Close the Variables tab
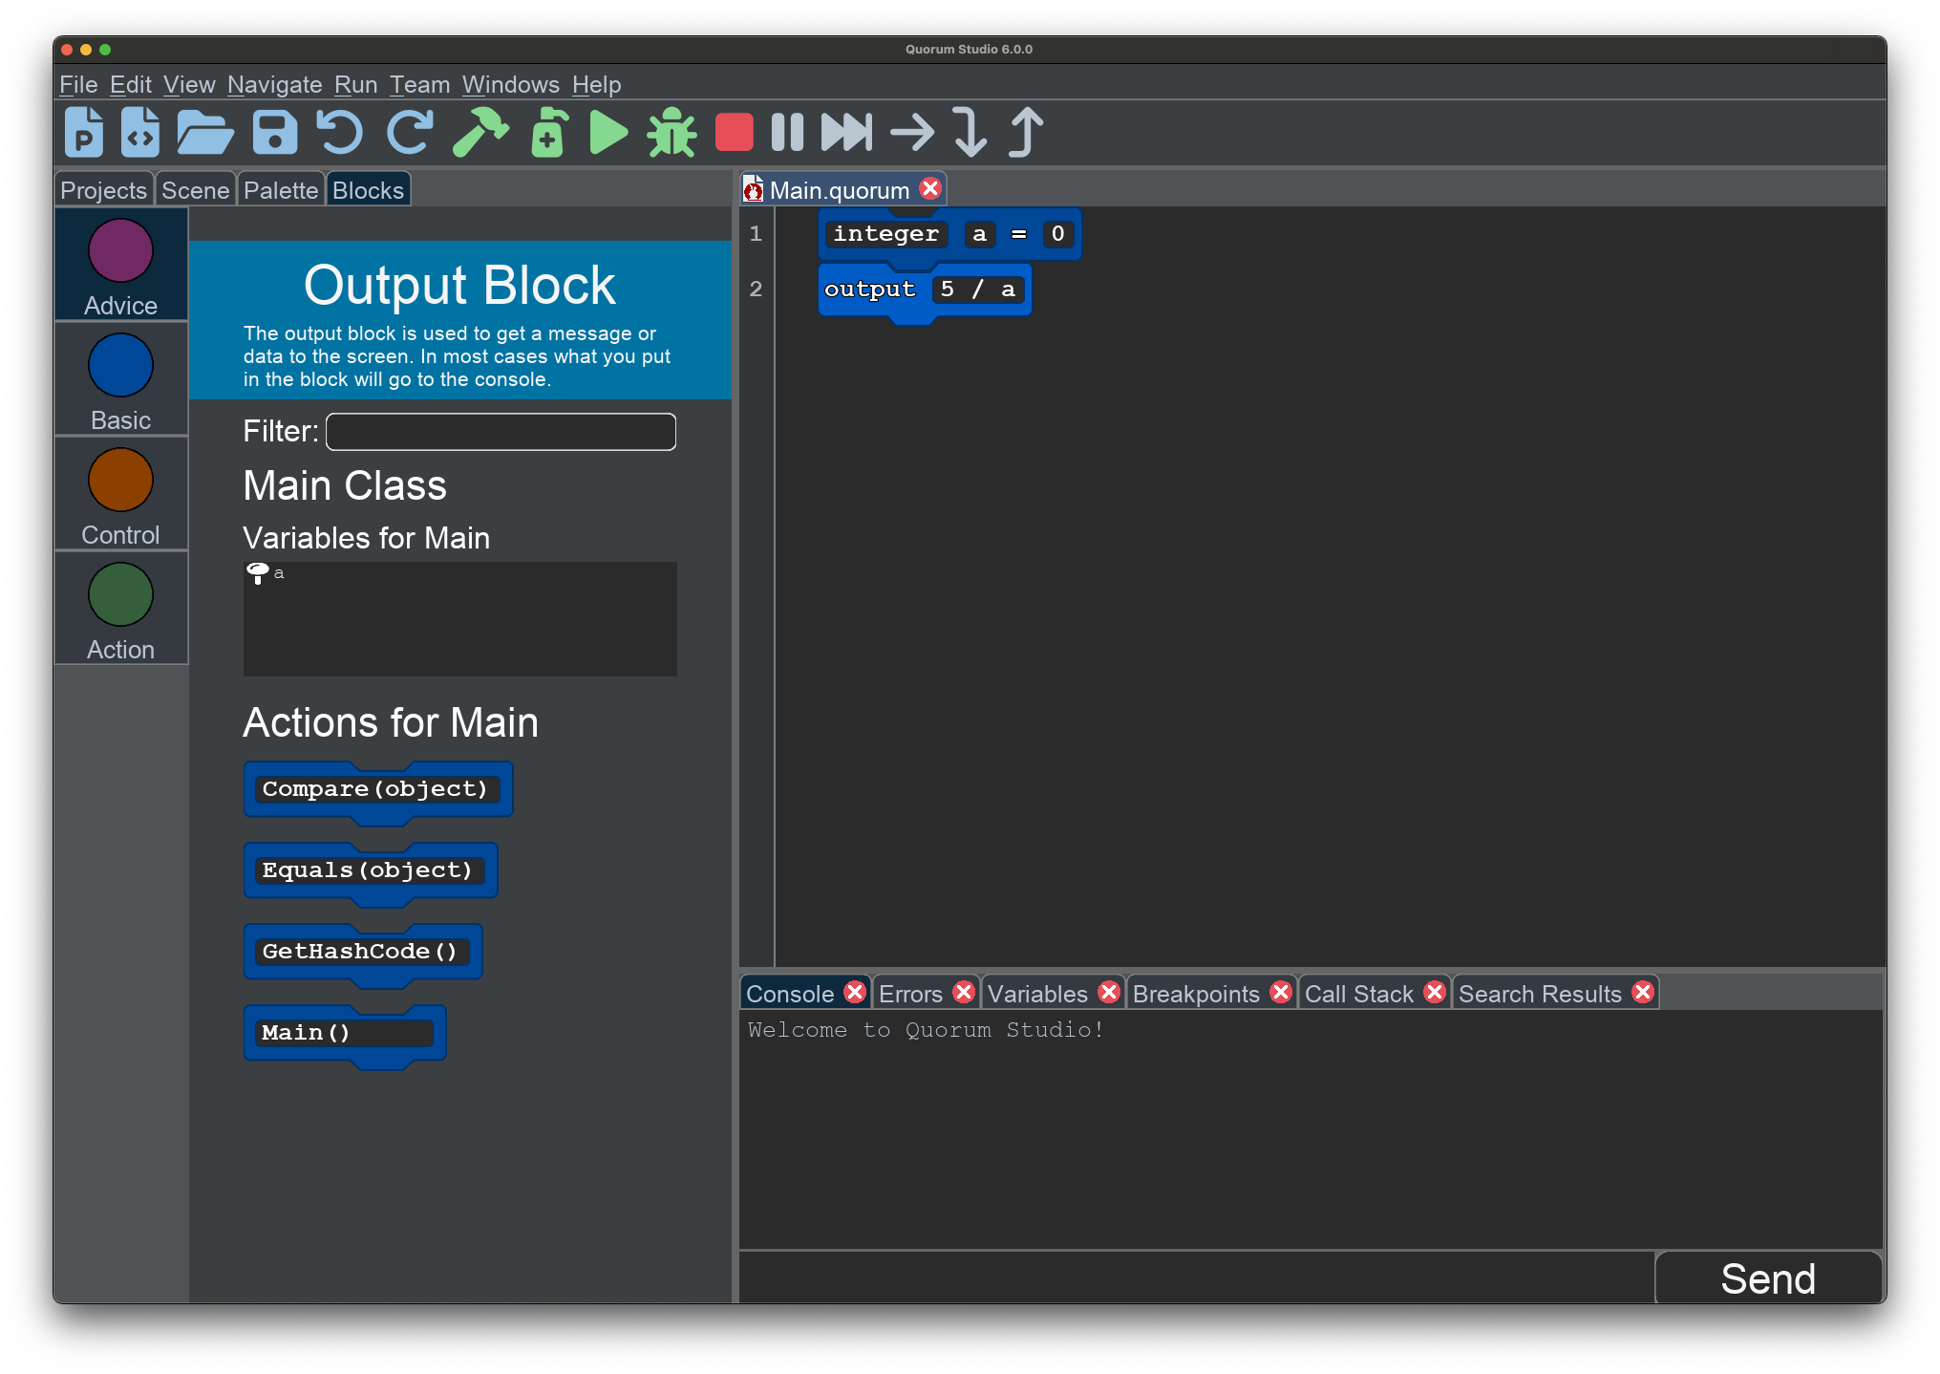Viewport: 1940px width, 1374px height. 1108,993
